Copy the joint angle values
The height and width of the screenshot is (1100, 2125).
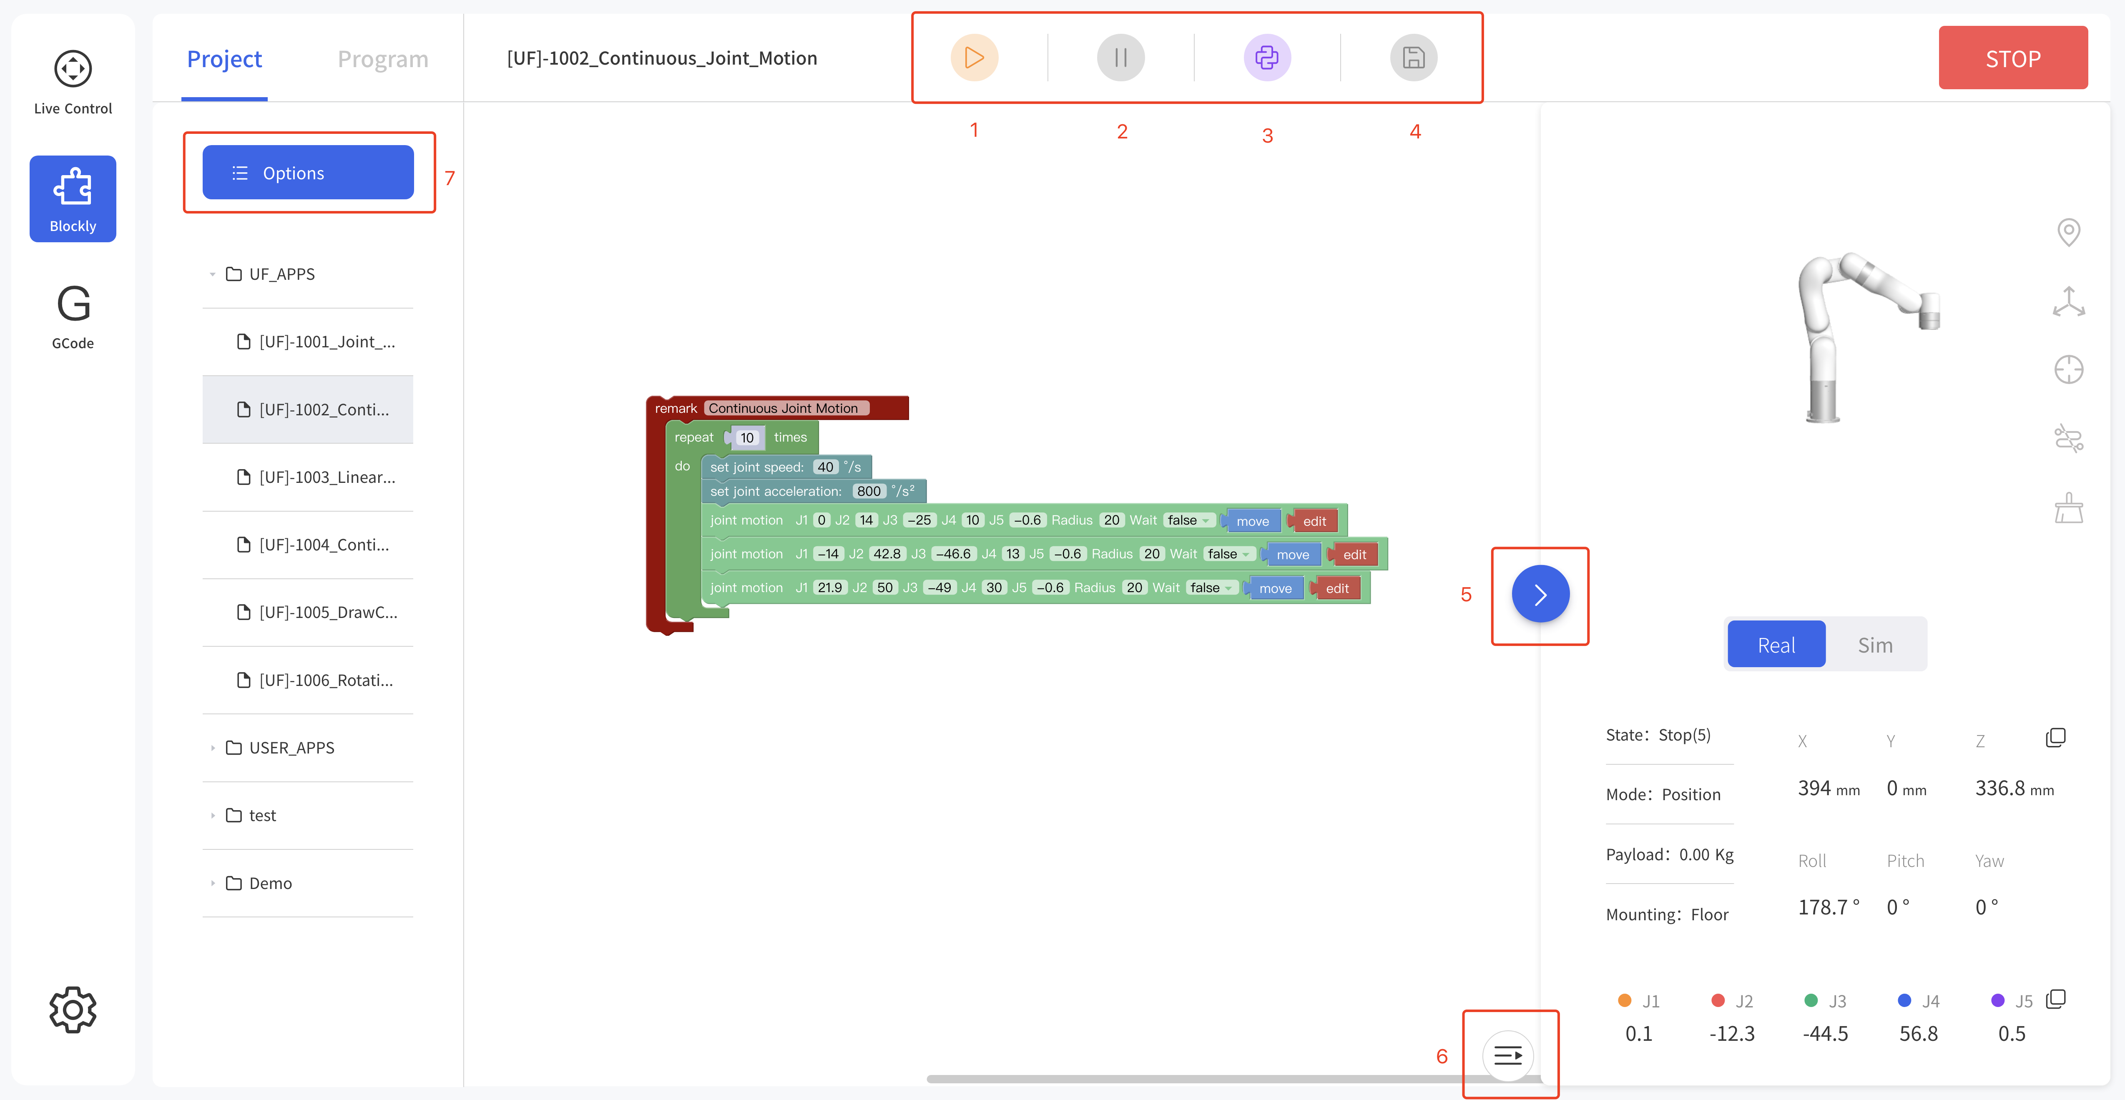pos(2056,1000)
